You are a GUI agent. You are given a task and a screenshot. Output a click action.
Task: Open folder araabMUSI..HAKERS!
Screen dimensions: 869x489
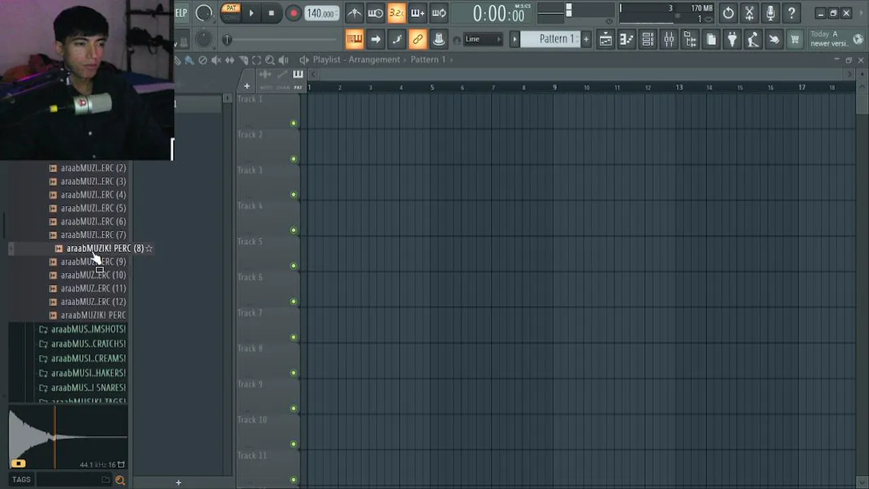88,374
